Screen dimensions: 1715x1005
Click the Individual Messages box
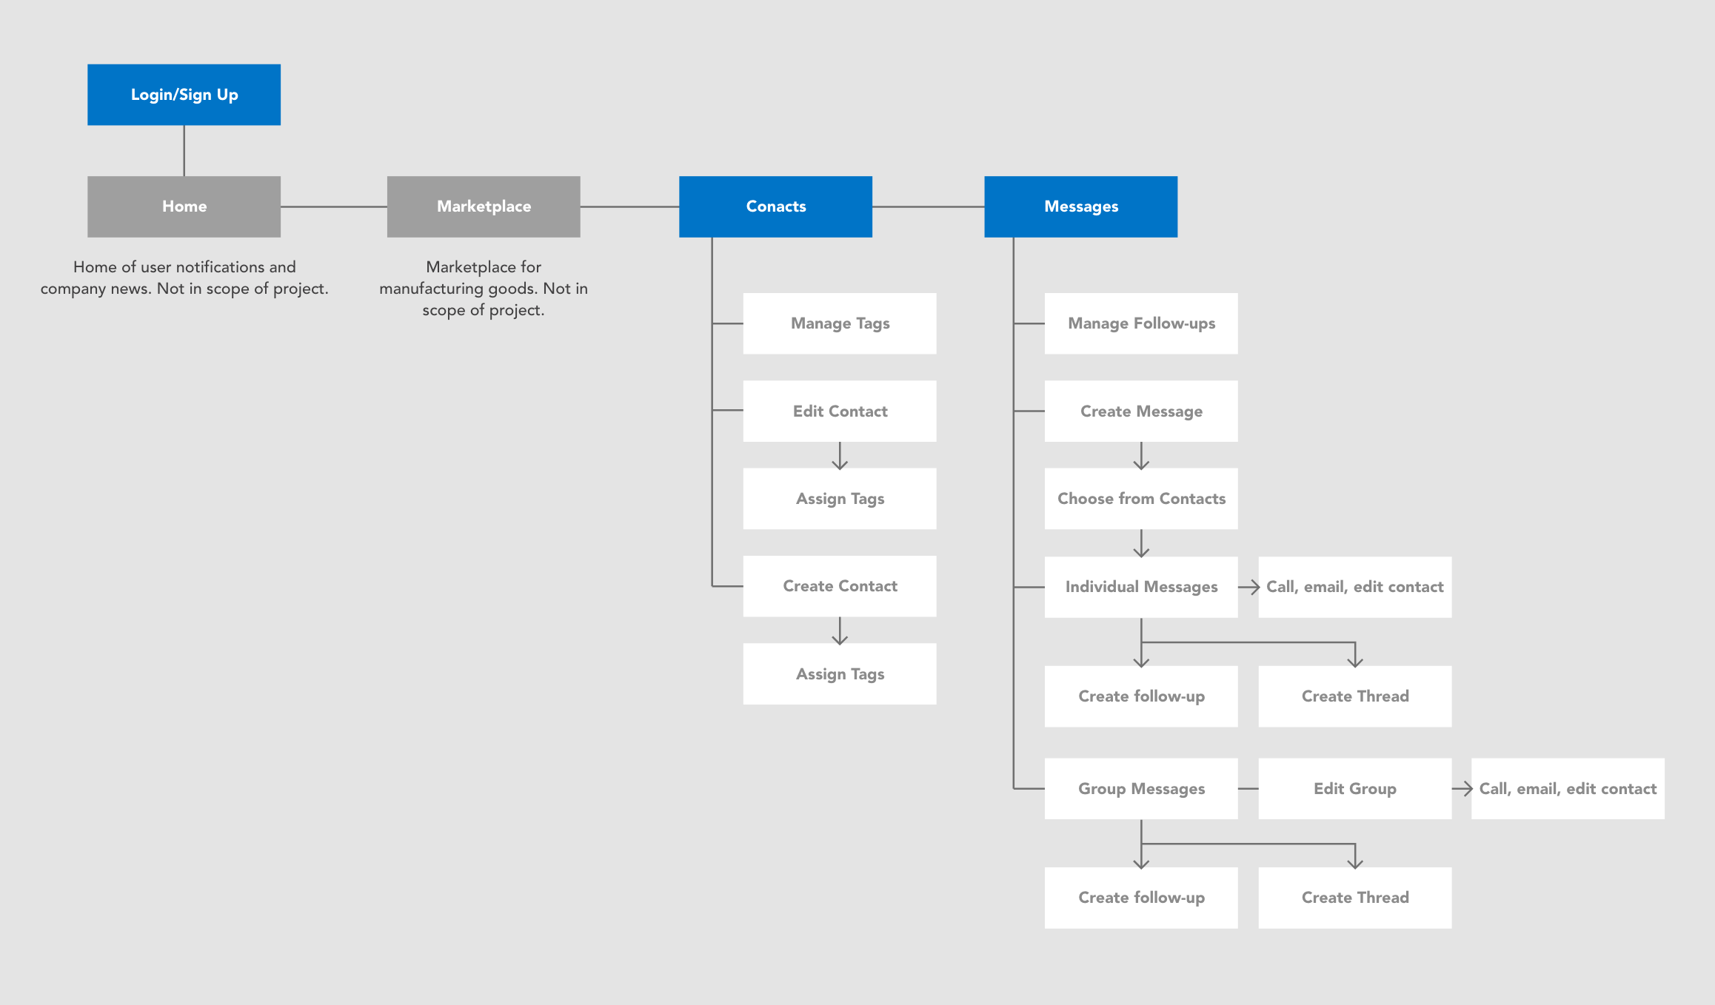[1141, 587]
